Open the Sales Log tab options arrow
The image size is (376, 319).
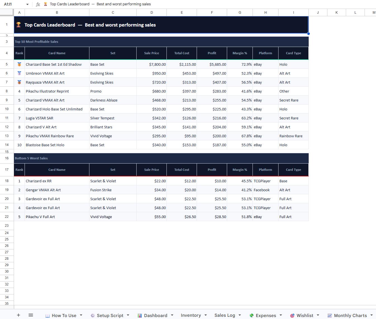click(x=240, y=315)
